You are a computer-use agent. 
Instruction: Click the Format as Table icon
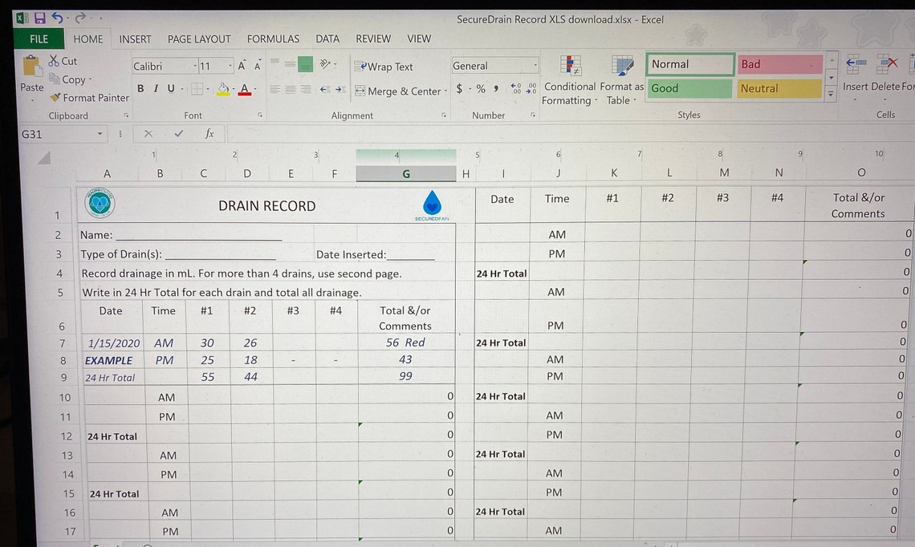(x=620, y=78)
